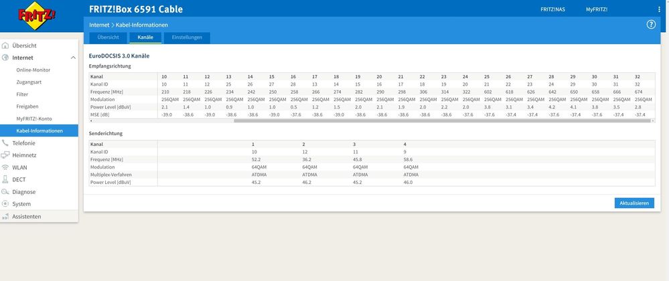This screenshot has height=281, width=669.
Task: Click upstream frequency 58.6
Action: 408,159
